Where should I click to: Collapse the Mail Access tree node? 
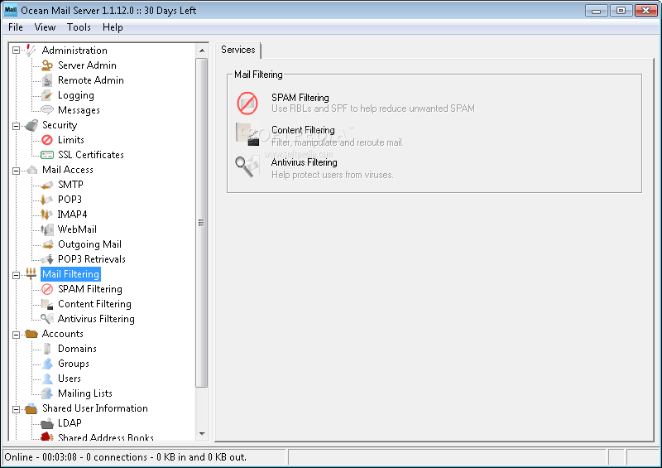pyautogui.click(x=16, y=171)
